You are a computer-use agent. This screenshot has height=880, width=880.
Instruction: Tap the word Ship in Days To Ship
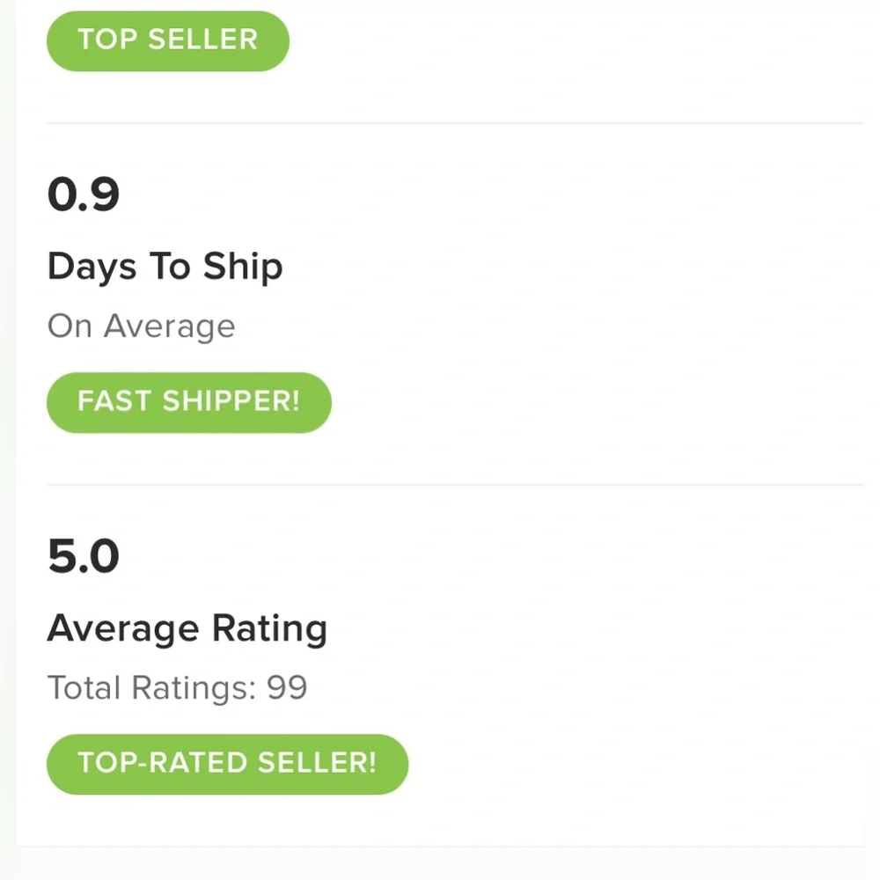[243, 266]
